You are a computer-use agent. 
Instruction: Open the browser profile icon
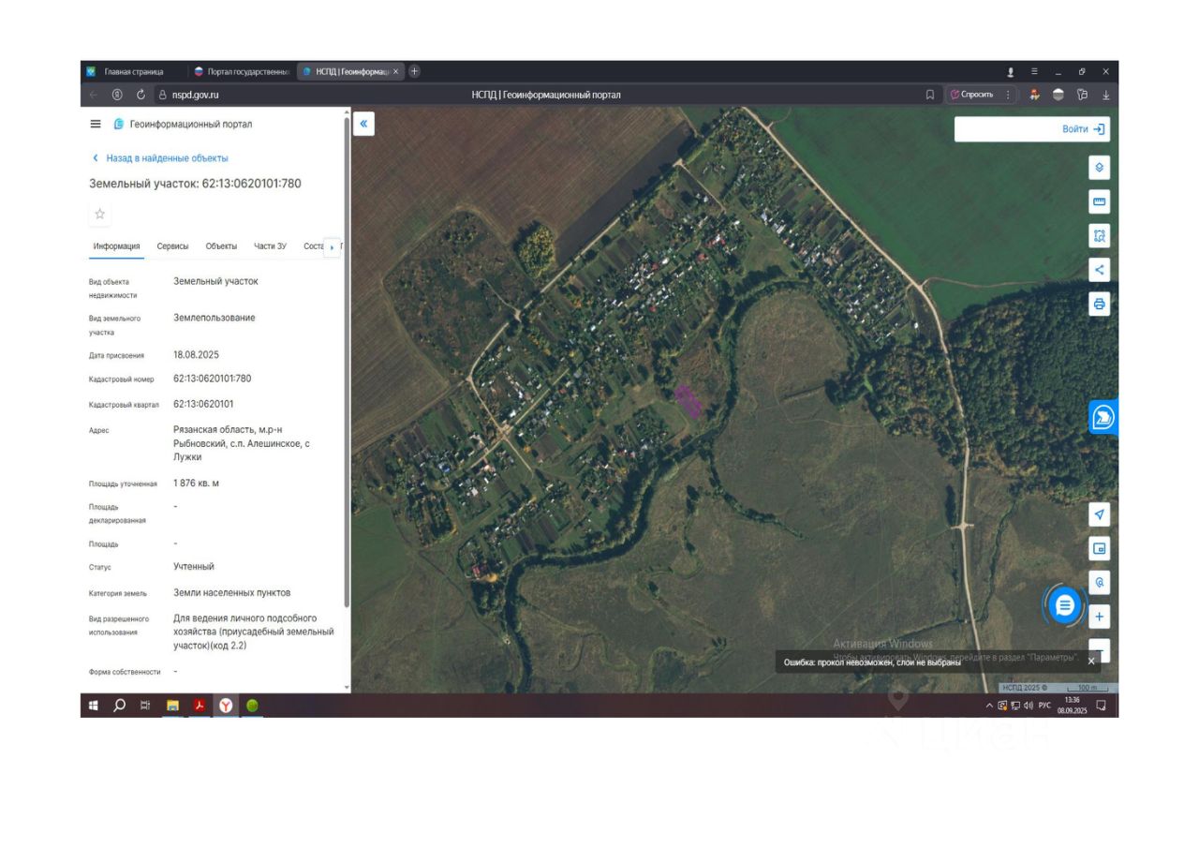[x=1011, y=72]
